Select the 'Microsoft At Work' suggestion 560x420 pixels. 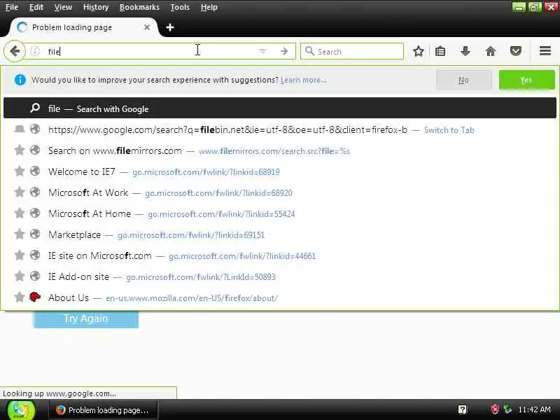[279, 193]
